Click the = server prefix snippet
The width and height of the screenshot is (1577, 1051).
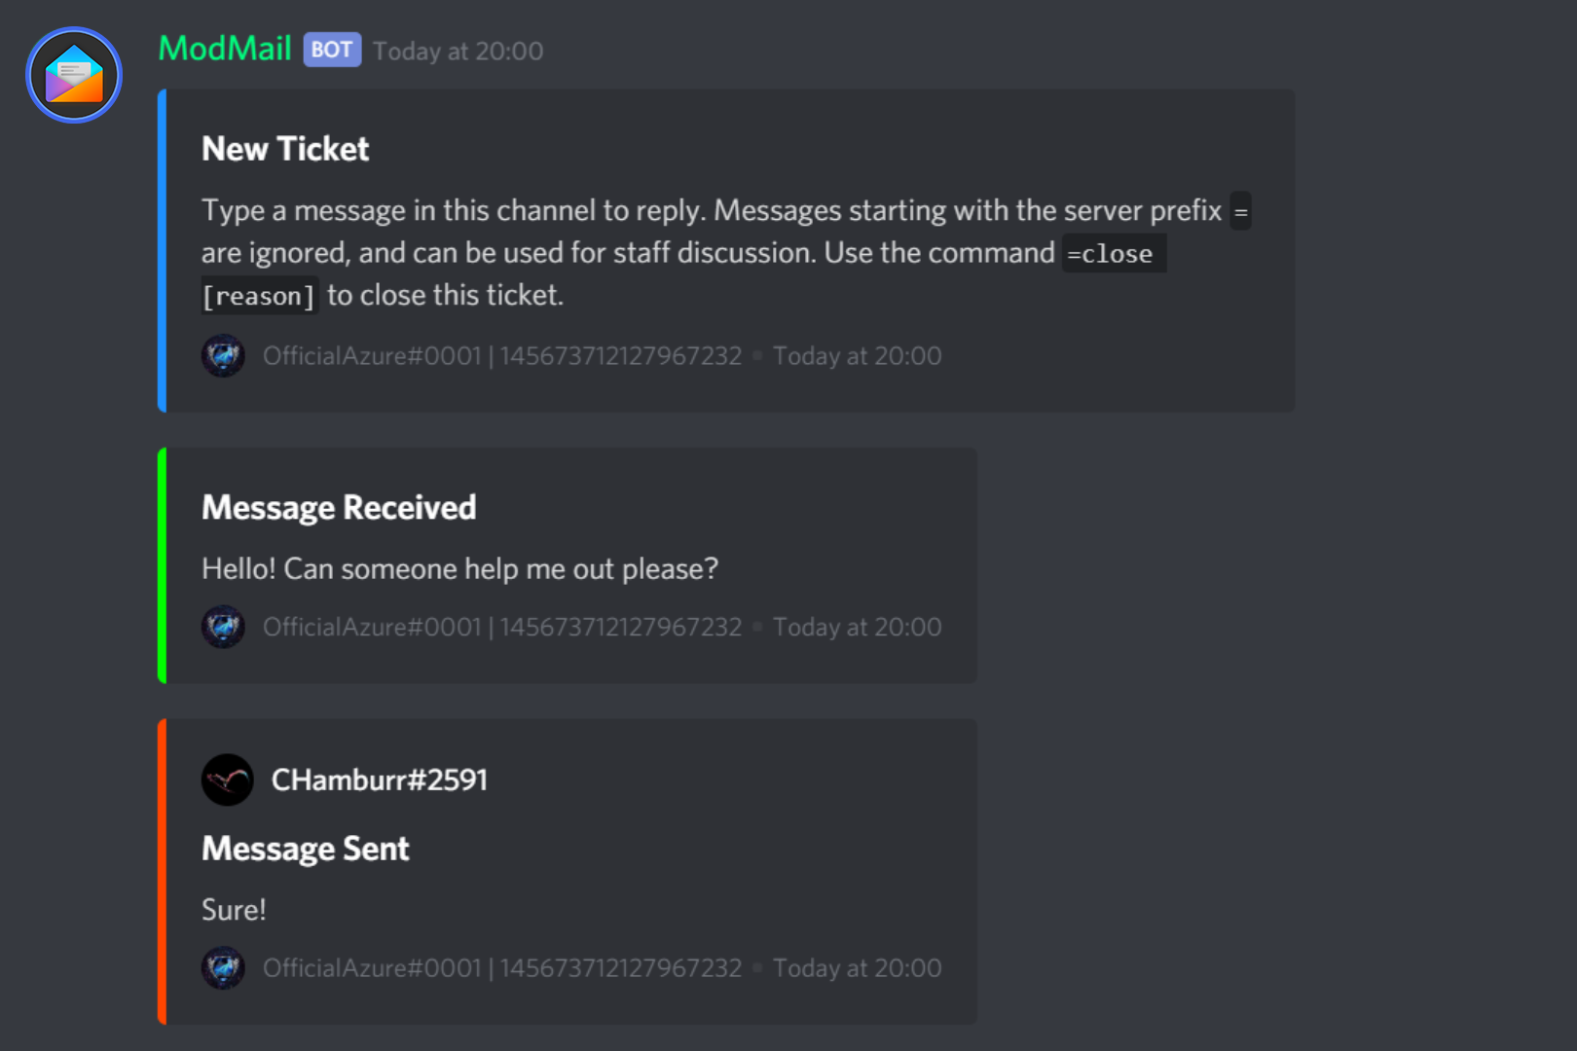1240,211
